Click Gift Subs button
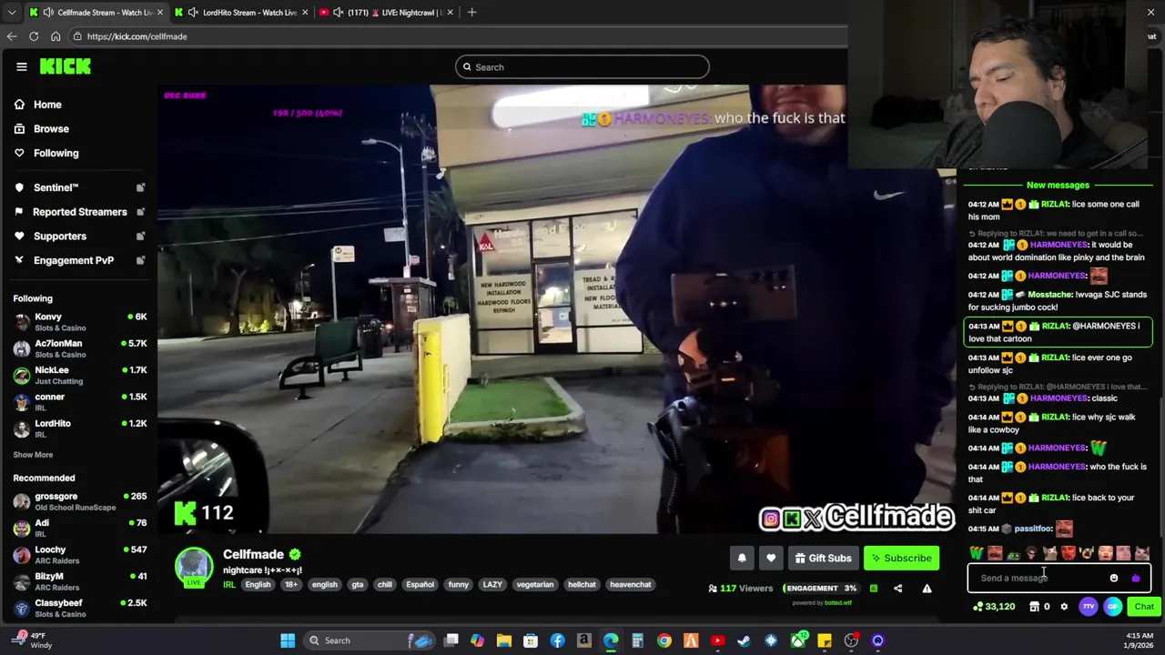The width and height of the screenshot is (1165, 655). pos(823,559)
